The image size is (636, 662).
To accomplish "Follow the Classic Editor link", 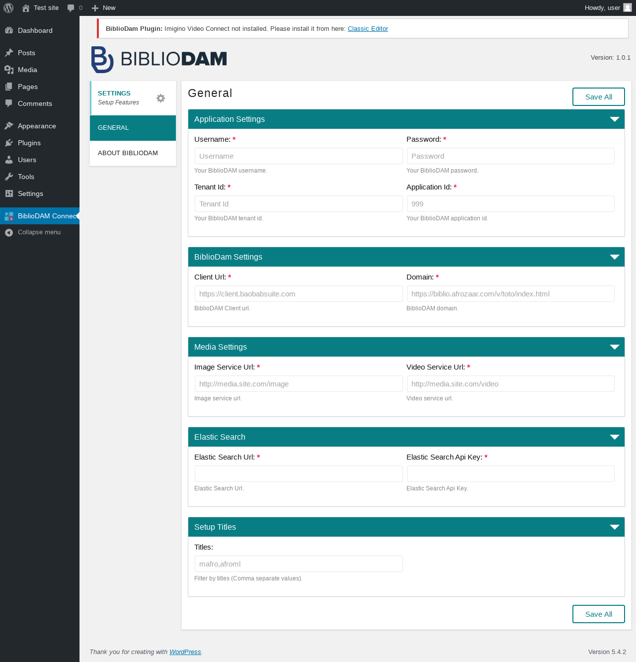I will coord(368,29).
